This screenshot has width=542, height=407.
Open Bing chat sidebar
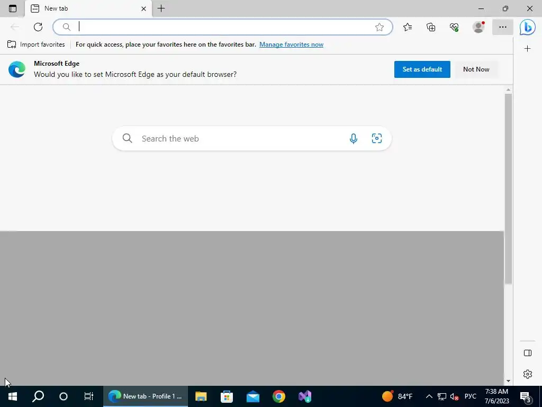[x=528, y=27]
